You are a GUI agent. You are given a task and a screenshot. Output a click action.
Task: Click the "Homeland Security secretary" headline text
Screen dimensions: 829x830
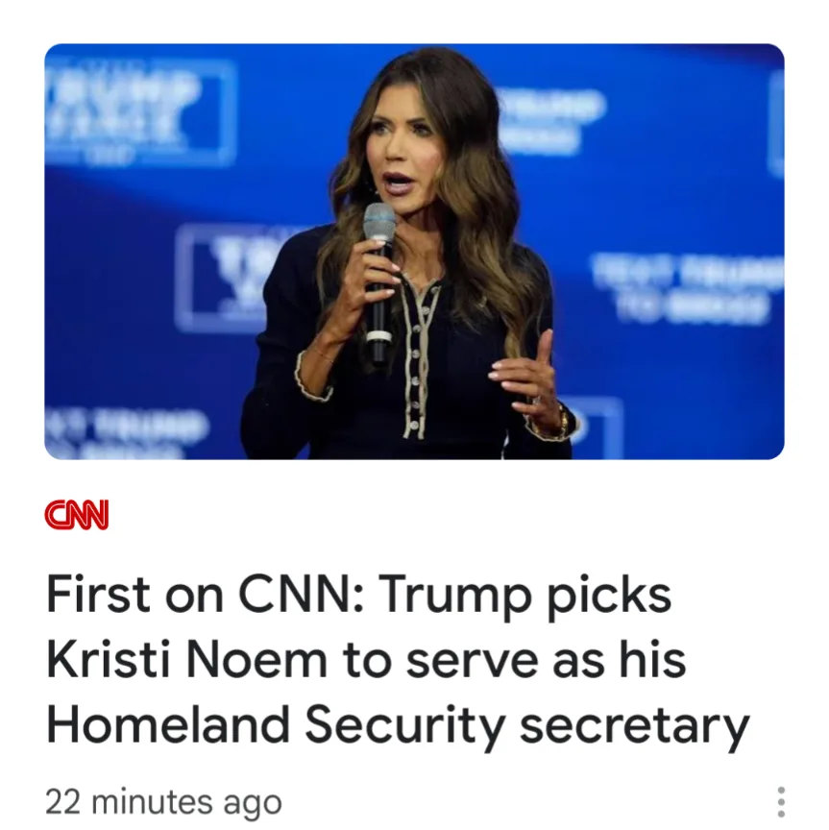pyautogui.click(x=398, y=725)
